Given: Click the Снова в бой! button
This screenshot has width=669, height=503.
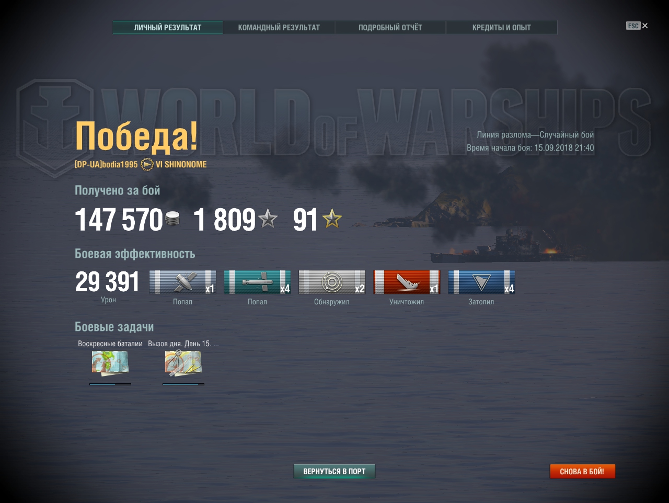Looking at the screenshot, I should coord(582,472).
